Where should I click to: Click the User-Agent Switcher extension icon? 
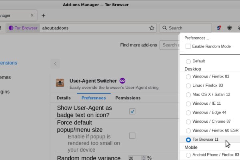click(x=60, y=83)
